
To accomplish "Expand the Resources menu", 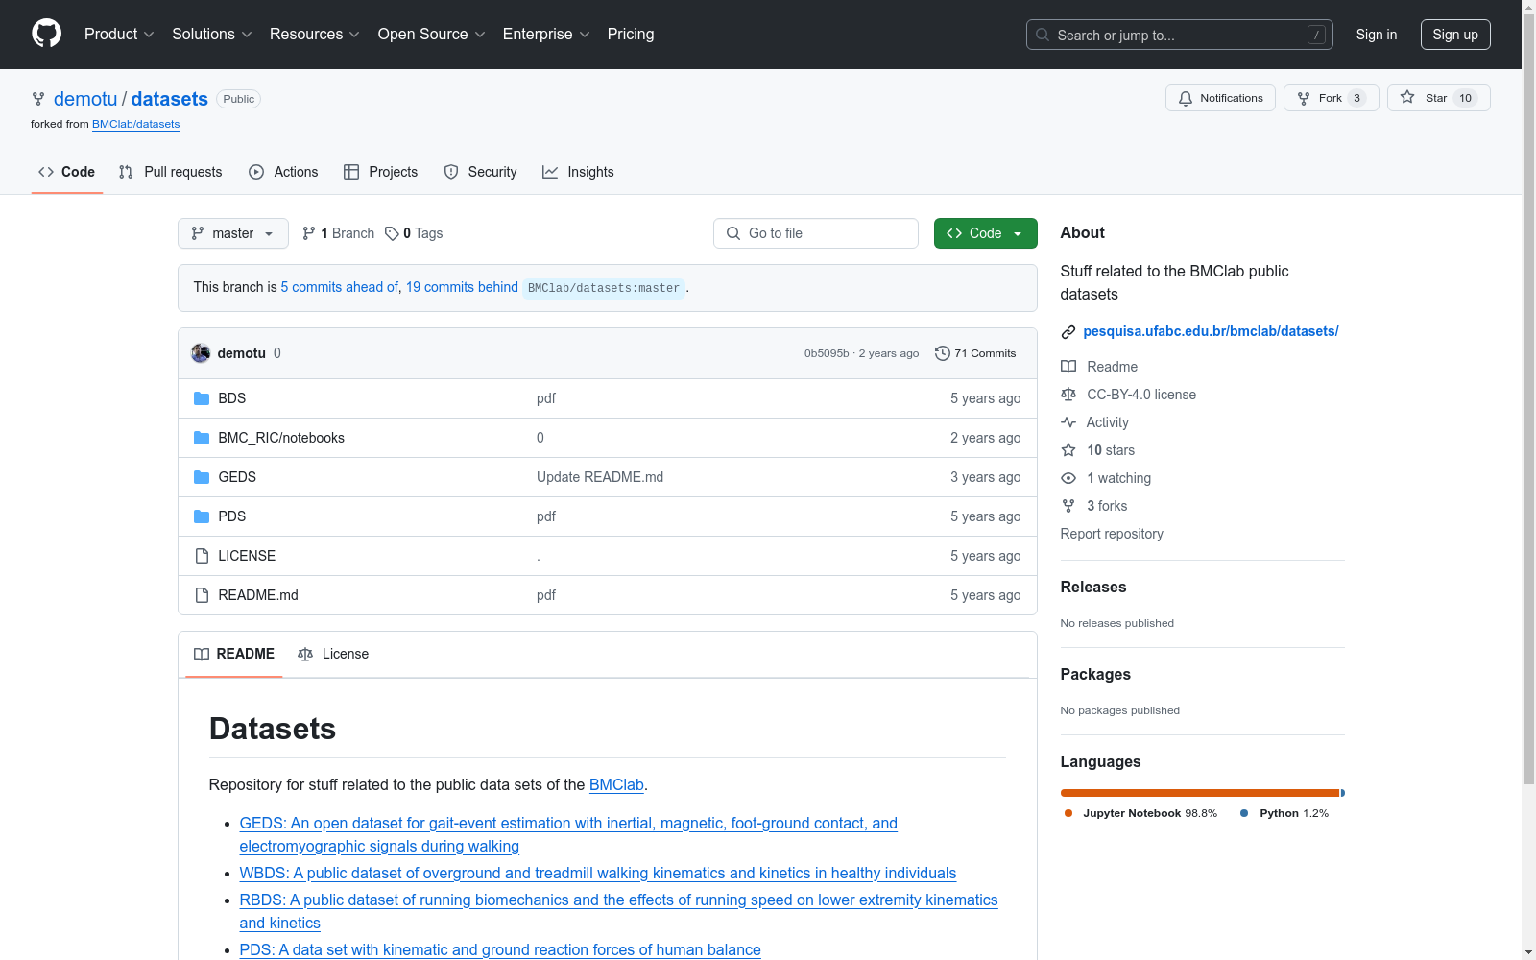I will pyautogui.click(x=315, y=35).
